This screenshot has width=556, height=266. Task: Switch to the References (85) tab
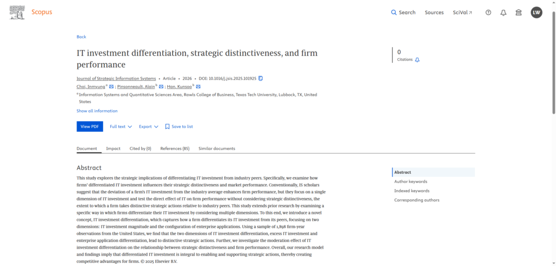pos(175,148)
